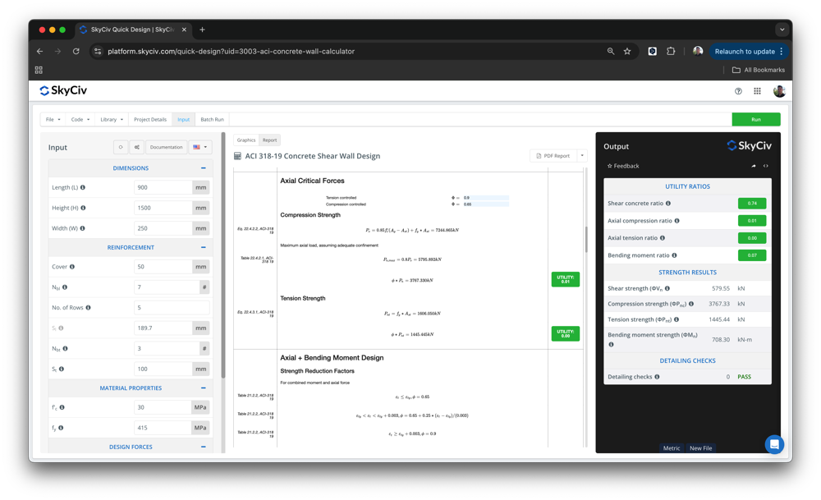Switch units to Metric in Output footer
This screenshot has width=821, height=500.
(672, 448)
